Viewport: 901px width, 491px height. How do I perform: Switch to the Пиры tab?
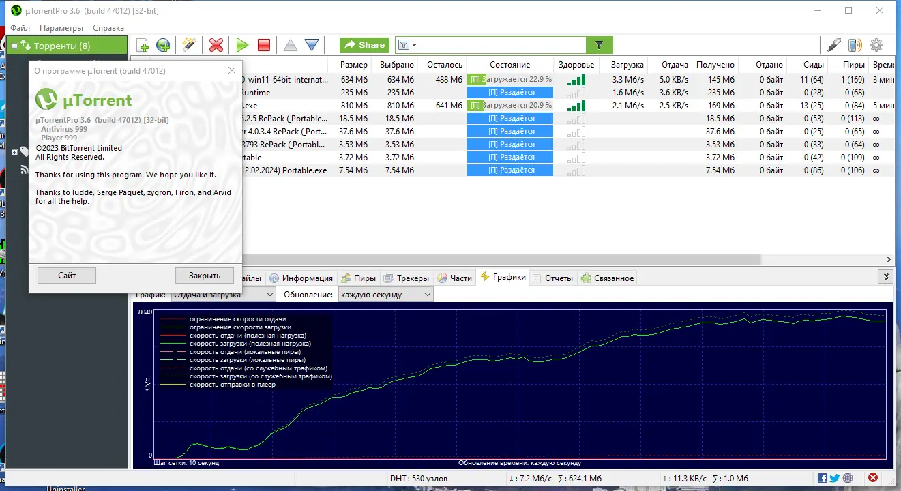coord(358,278)
